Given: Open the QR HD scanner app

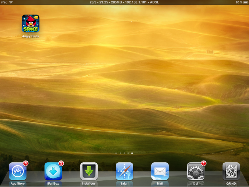Looking at the screenshot, I should tap(231, 171).
